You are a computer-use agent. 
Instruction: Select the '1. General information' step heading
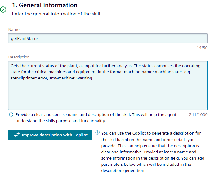click(45, 5)
